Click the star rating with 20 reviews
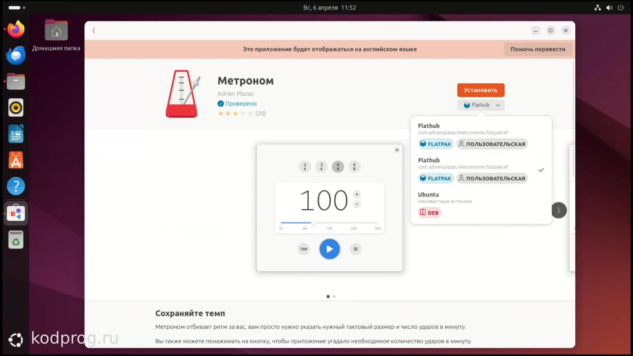The image size is (633, 356). (242, 113)
